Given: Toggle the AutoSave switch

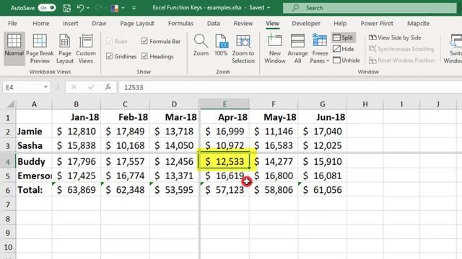Looking at the screenshot, I should (47, 8).
